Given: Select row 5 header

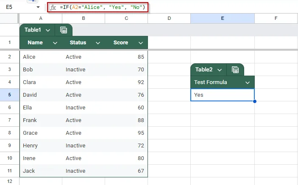Looking at the screenshot, I should point(9,95).
